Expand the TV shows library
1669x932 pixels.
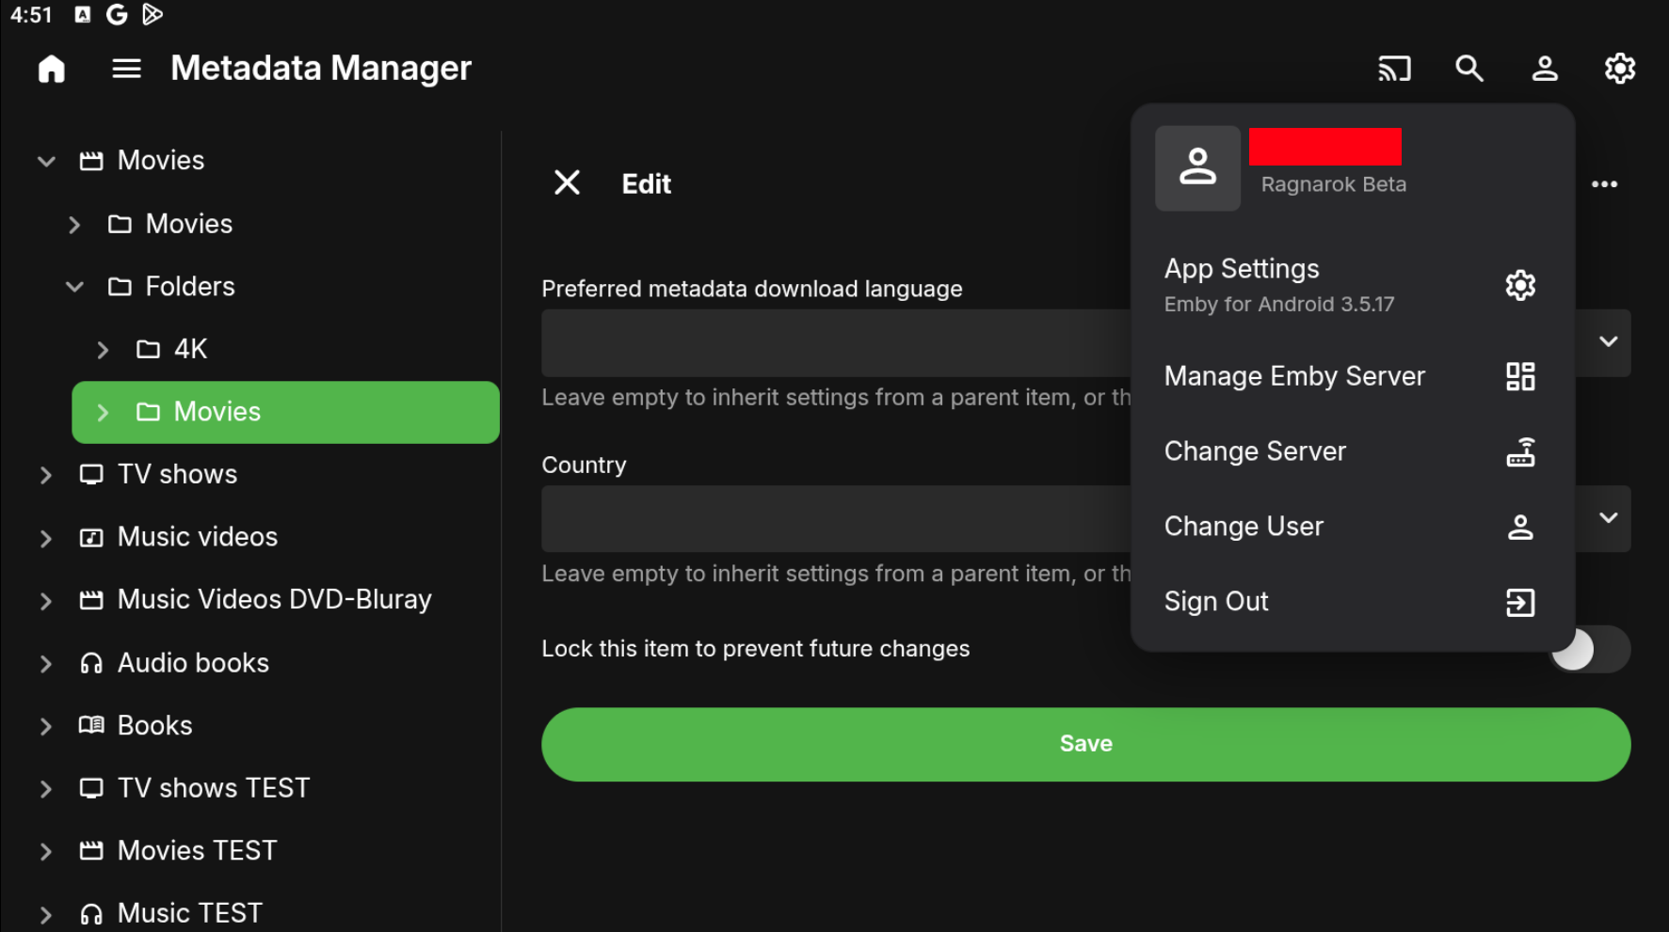click(46, 475)
